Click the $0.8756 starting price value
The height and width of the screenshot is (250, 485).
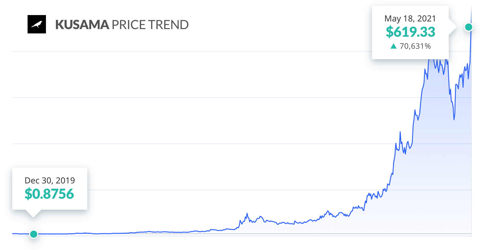click(49, 194)
